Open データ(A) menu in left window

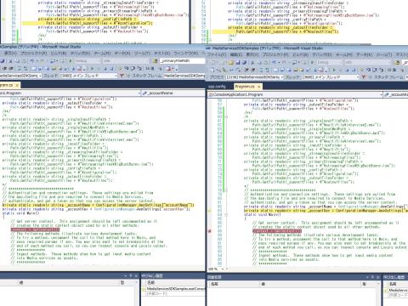pyautogui.click(x=122, y=53)
